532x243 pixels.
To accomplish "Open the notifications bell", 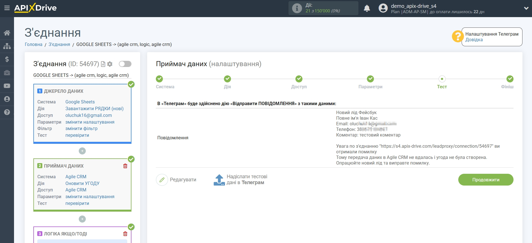I will click(367, 8).
